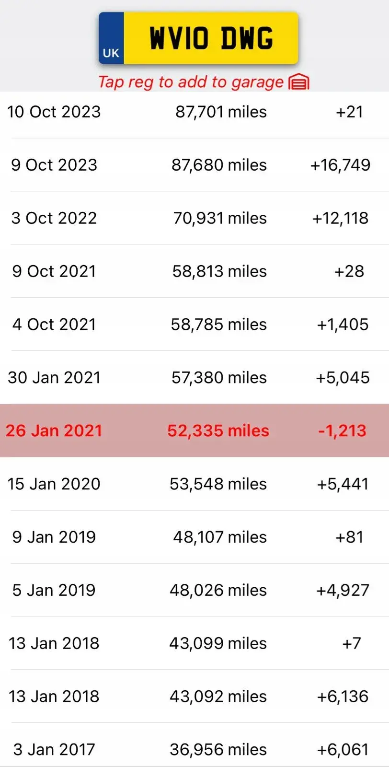
Task: Click the red 52,335 miles reading
Action: click(218, 430)
